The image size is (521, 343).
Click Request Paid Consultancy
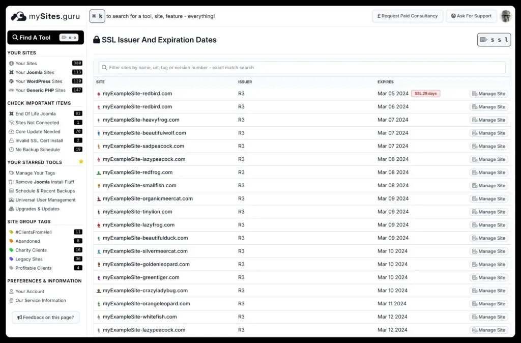point(407,16)
